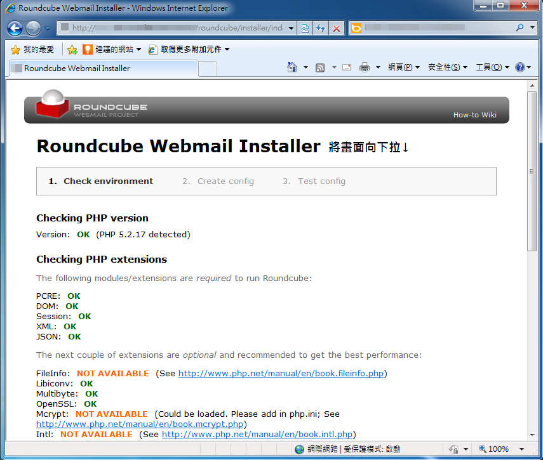This screenshot has height=460, width=543.
Task: Click the Intl NOT AVAILABLE status
Action: [97, 435]
